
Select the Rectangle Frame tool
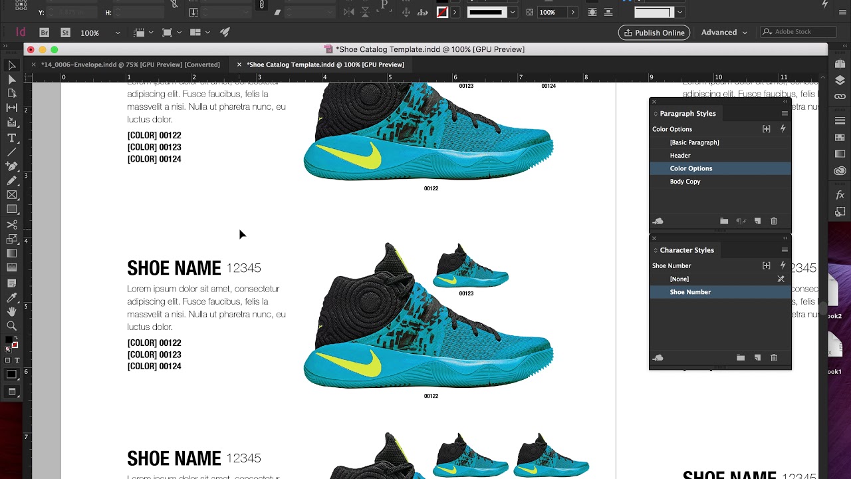[x=12, y=195]
